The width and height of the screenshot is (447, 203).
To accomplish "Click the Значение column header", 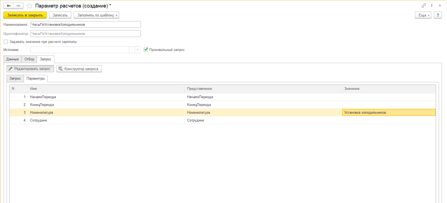I will (389, 89).
